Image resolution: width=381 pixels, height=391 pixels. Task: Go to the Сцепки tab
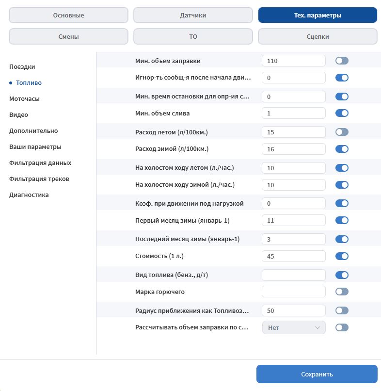point(317,36)
